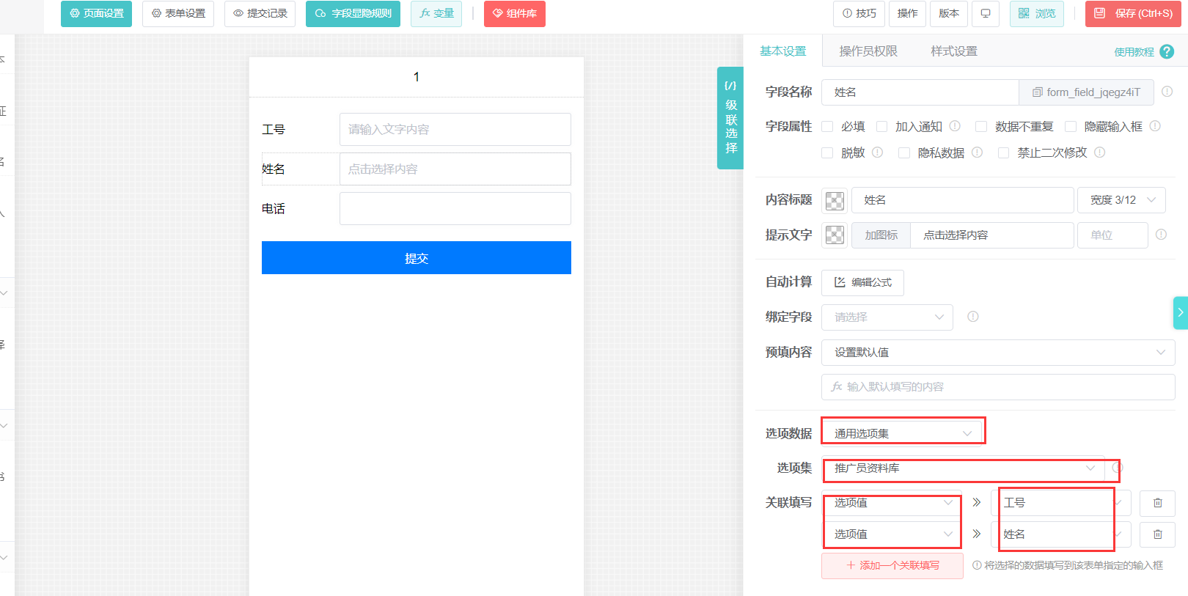
Task: Click 添加一个关联填写 button
Action: [892, 566]
